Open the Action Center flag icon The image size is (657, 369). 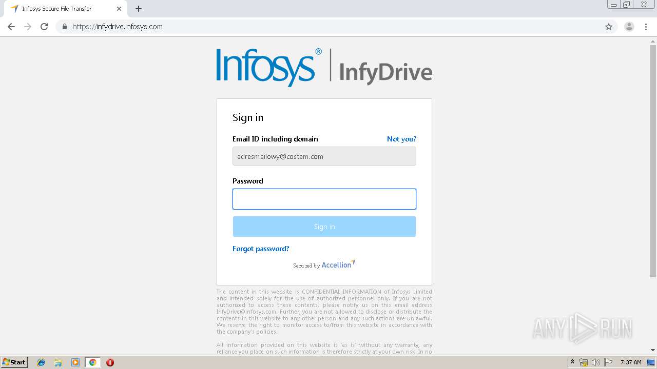[x=608, y=362]
